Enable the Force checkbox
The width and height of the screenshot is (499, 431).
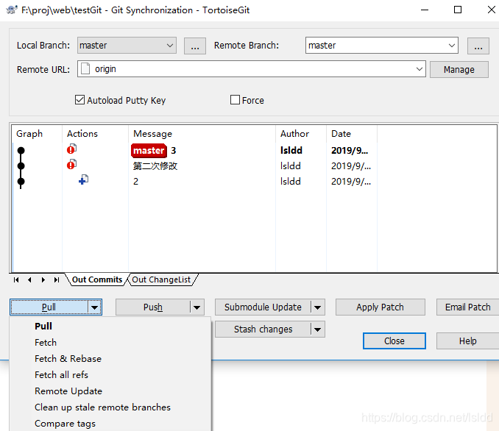click(235, 100)
